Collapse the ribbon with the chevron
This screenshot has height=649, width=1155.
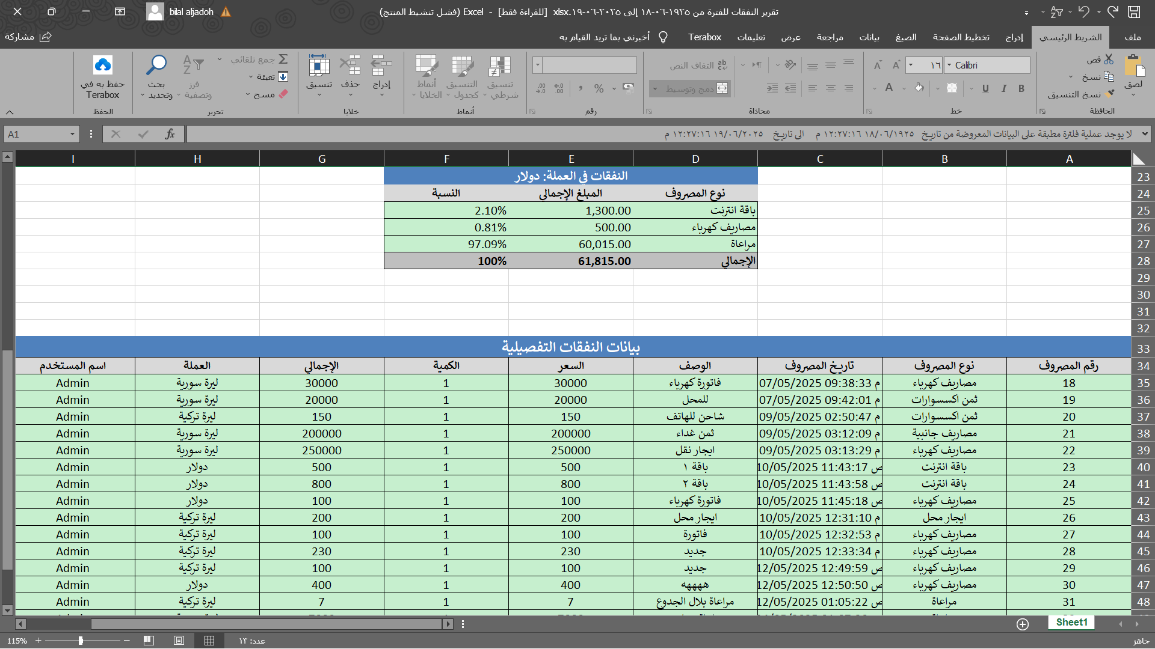[10, 112]
